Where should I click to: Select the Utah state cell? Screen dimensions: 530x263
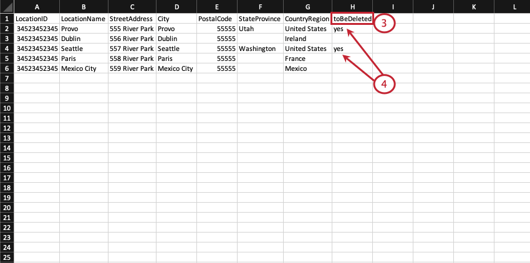coord(260,29)
